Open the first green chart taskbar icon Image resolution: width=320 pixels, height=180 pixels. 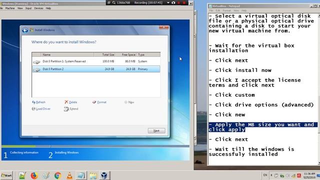(x=22, y=175)
